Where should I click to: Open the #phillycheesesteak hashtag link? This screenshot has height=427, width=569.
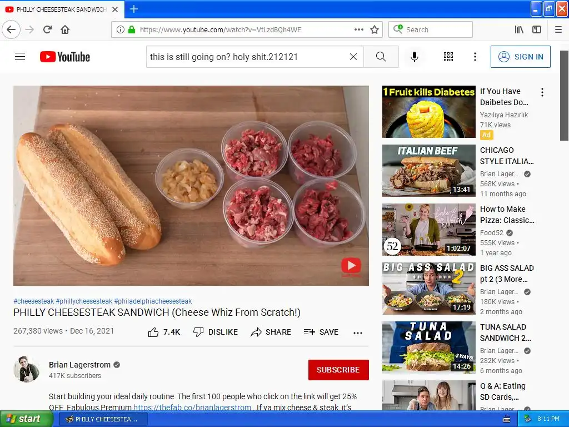tap(84, 301)
